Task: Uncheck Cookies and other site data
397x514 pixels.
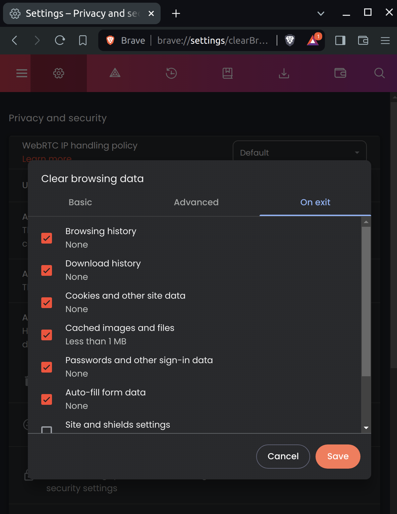Action: pos(47,303)
